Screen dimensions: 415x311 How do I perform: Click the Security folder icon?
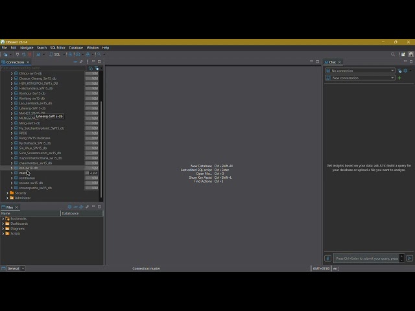click(x=12, y=193)
